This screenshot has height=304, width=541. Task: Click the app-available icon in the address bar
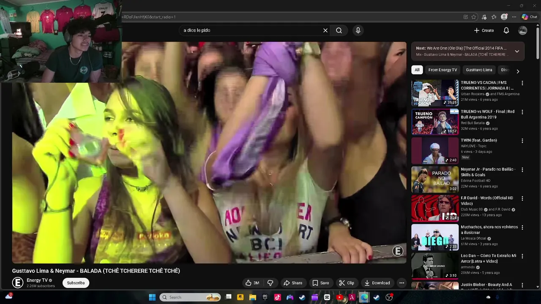[x=466, y=17]
